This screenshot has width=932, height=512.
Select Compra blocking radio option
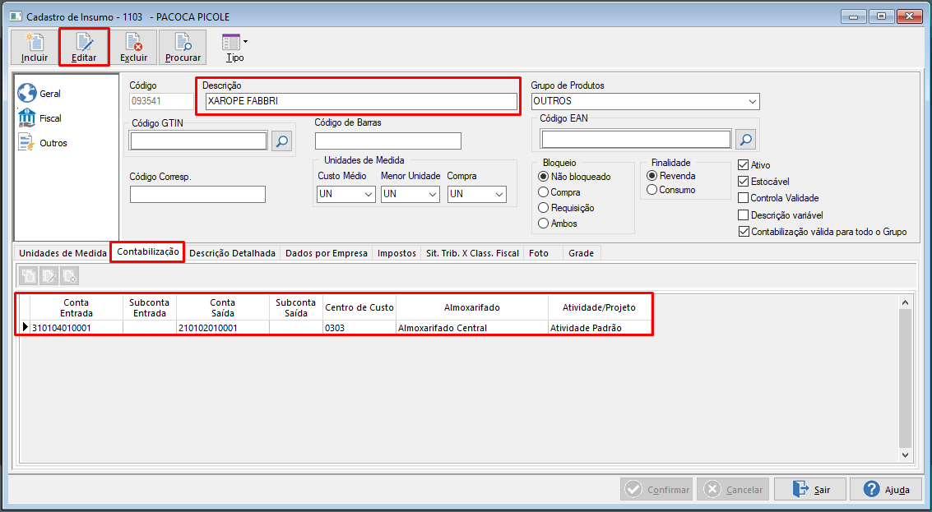(x=559, y=192)
